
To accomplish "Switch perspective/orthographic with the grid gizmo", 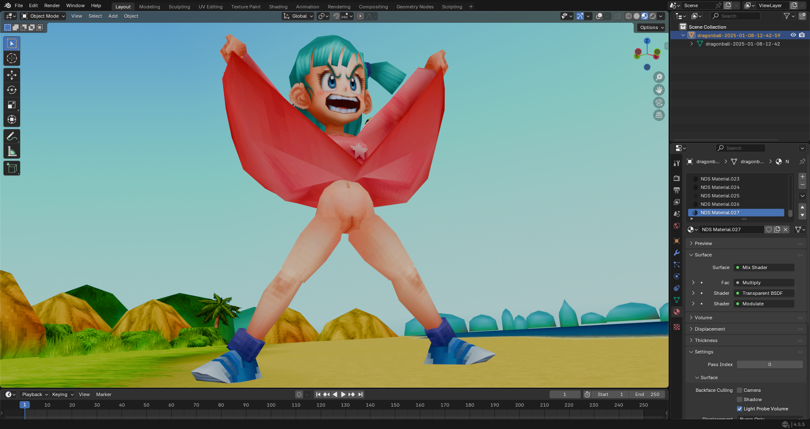I will [659, 115].
